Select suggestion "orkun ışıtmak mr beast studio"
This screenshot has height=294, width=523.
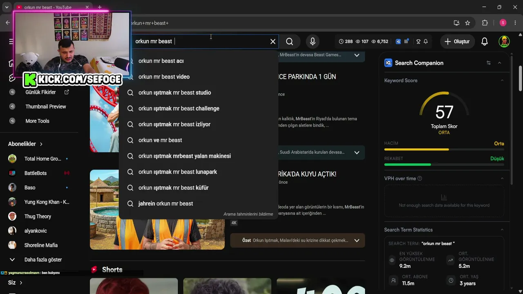click(x=199, y=93)
